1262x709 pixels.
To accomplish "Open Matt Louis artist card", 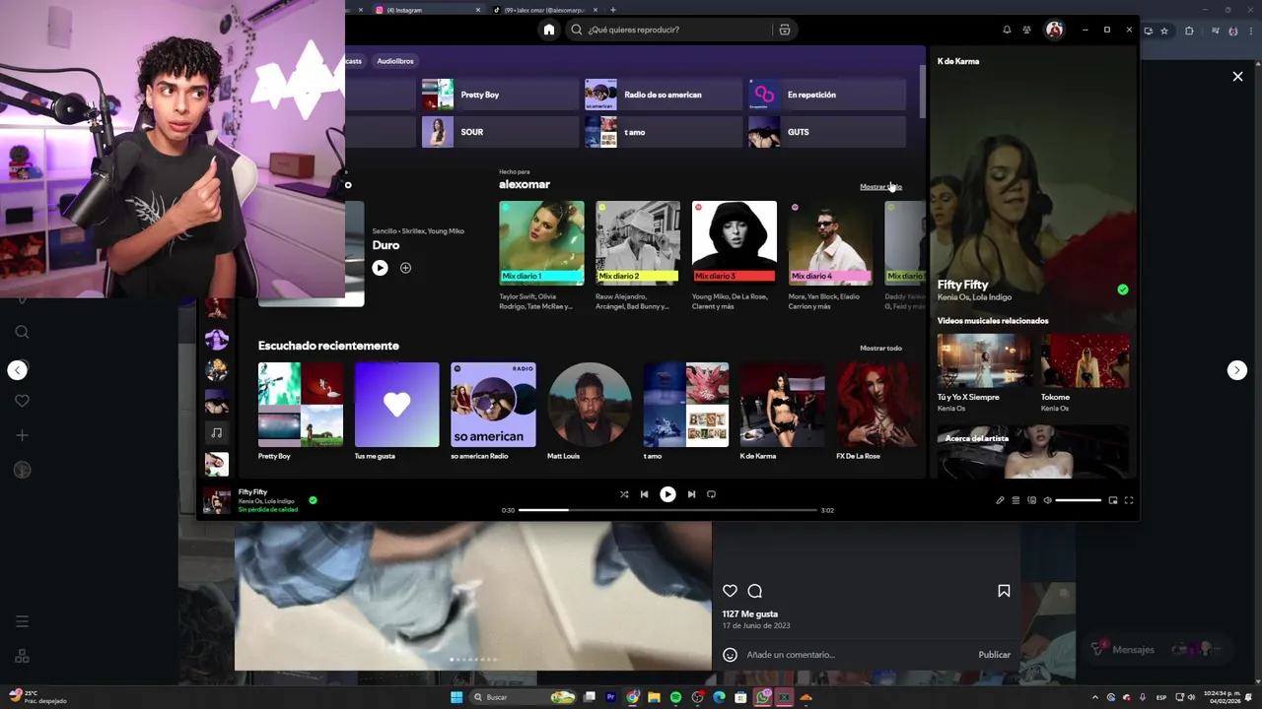I will [x=590, y=412].
